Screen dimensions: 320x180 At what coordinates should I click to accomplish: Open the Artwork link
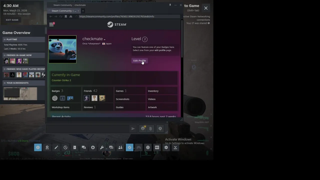click(x=152, y=107)
